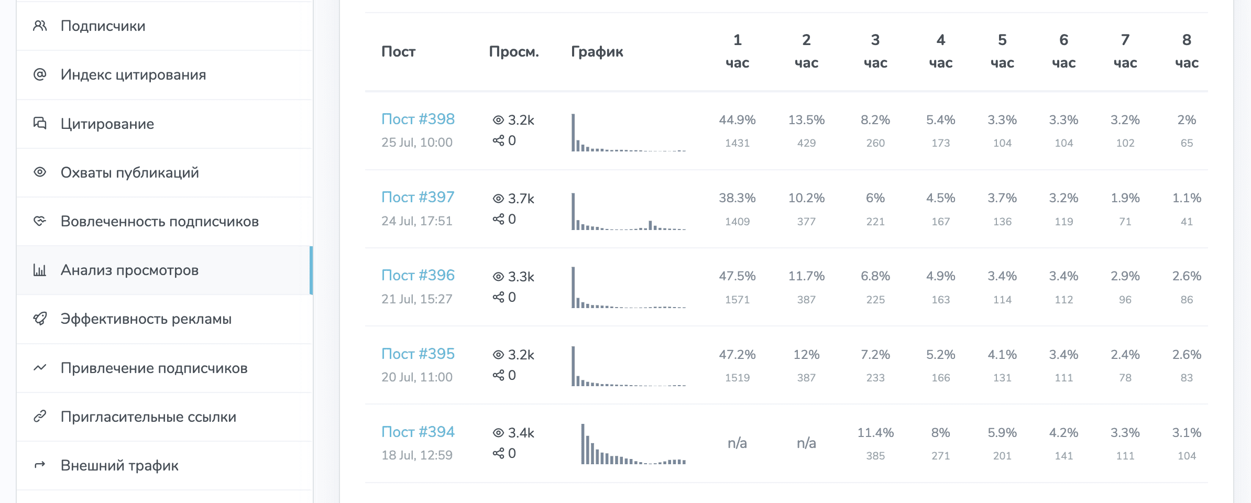This screenshot has width=1251, height=503.
Task: Open the Пост #397 link
Action: [x=418, y=197]
